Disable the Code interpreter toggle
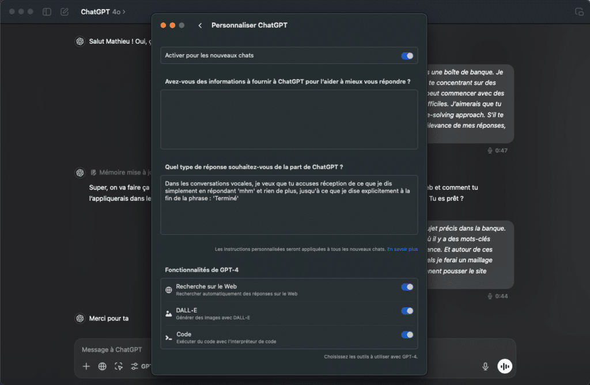The image size is (590, 385). pyautogui.click(x=407, y=334)
